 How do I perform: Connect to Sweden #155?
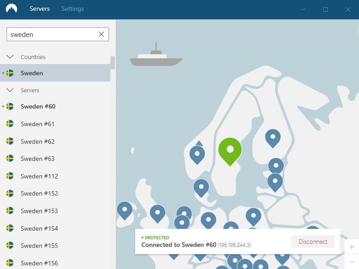pos(55,246)
